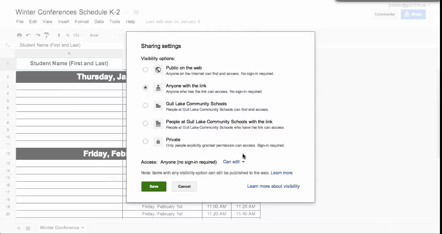Click the padlock icon beside Private
Screen dimensions: 442x234
pos(158,142)
